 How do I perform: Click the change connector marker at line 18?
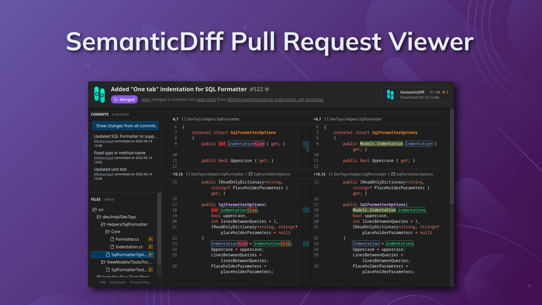pos(306,210)
